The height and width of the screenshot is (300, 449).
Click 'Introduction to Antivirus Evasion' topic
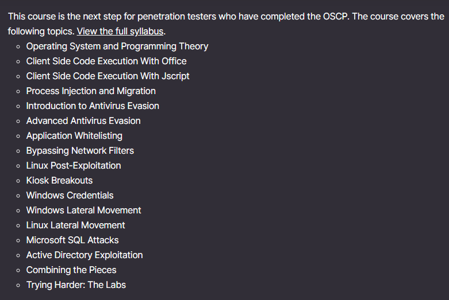click(x=93, y=106)
